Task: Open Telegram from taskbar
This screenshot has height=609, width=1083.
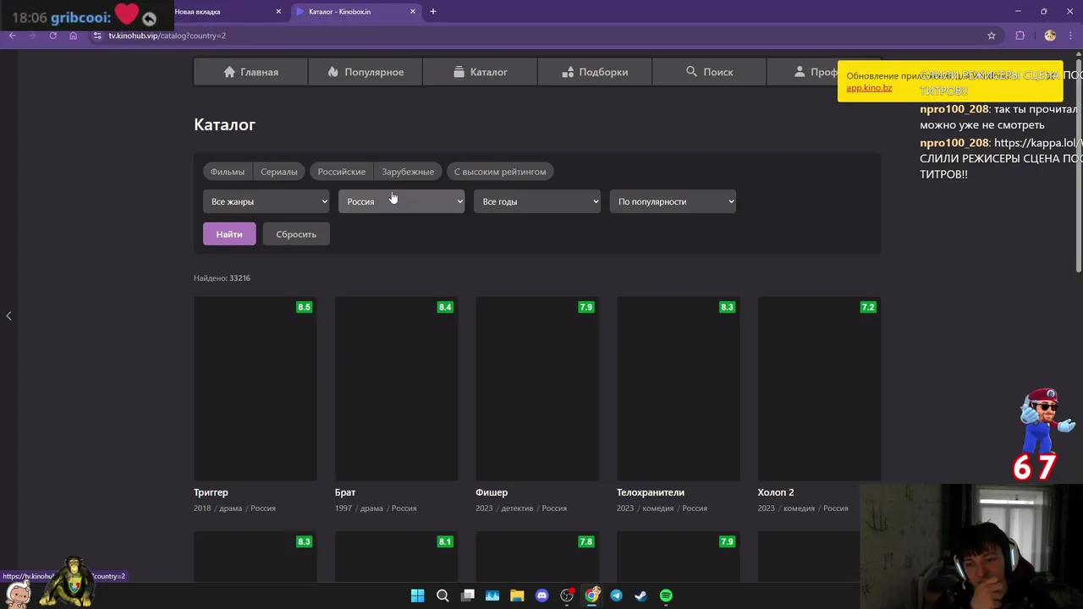Action: click(x=617, y=595)
